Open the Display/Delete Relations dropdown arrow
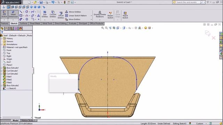 [x=100, y=20]
